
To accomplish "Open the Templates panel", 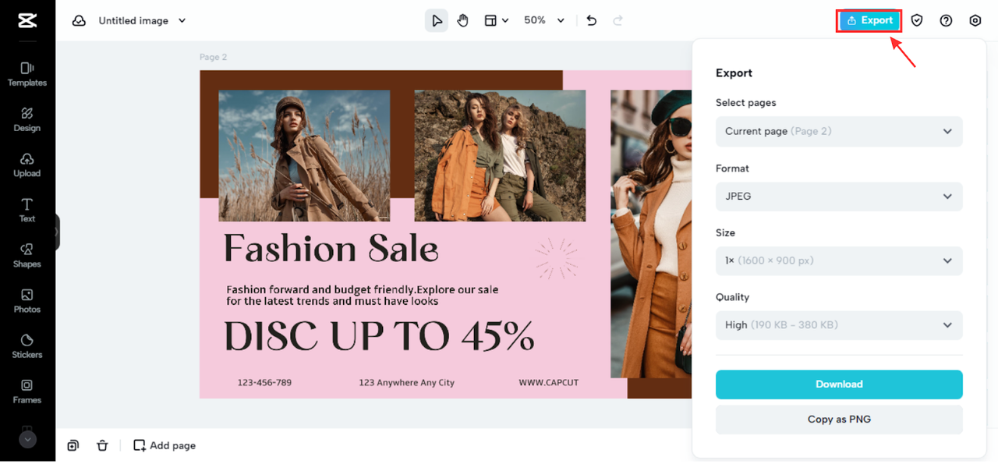I will [27, 74].
